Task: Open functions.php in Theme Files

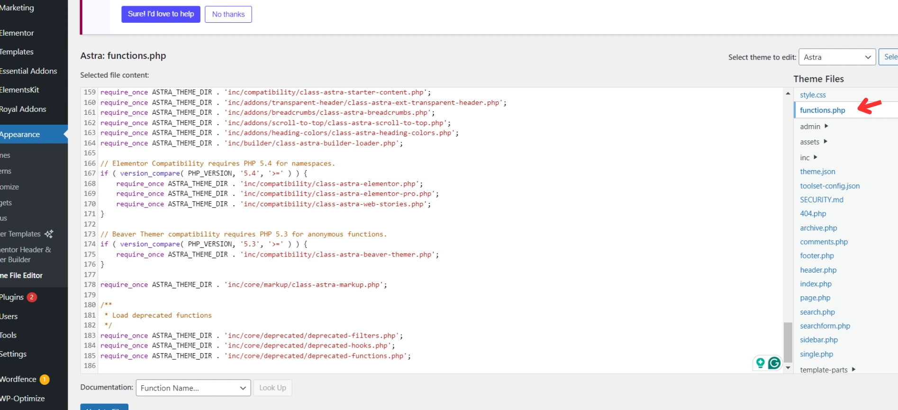Action: tap(823, 110)
